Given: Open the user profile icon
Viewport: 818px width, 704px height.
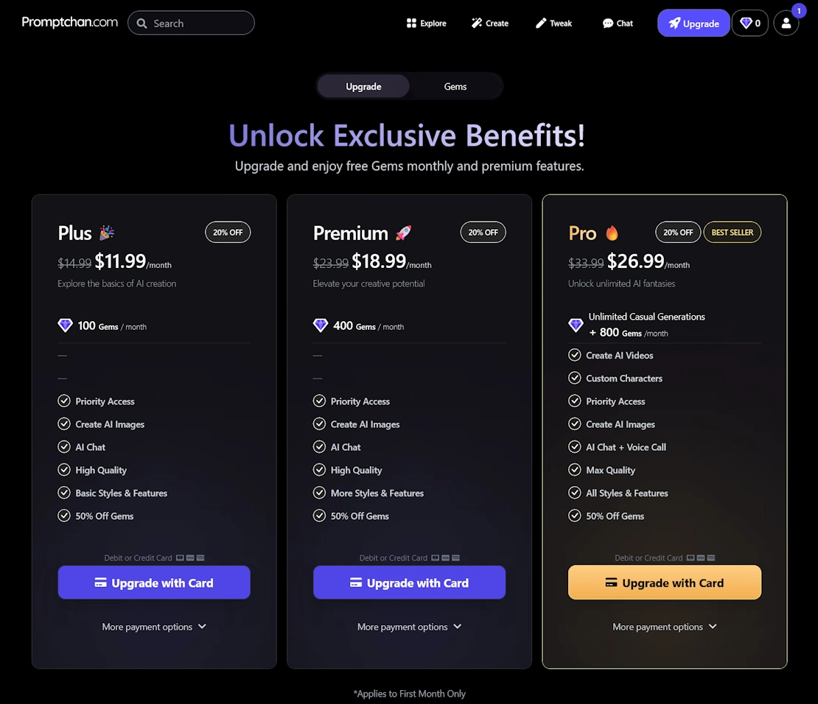Looking at the screenshot, I should pos(786,24).
